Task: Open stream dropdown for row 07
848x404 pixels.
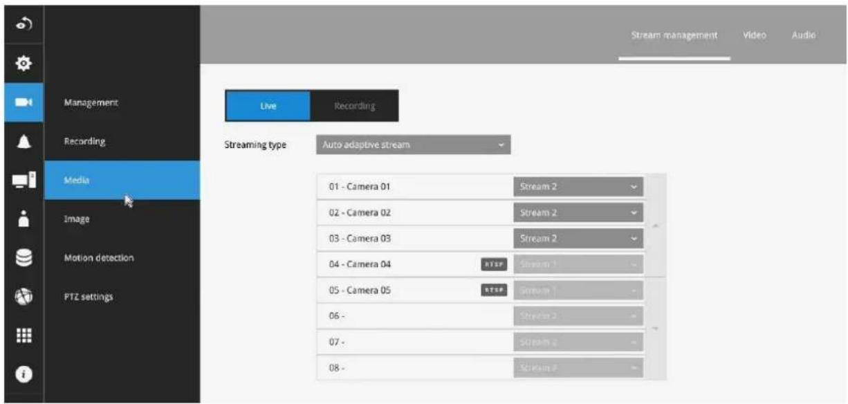Action: coord(578,342)
